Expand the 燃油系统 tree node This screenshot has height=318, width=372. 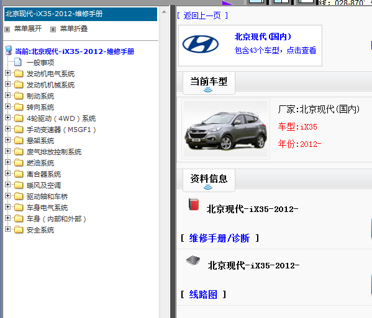click(x=7, y=162)
